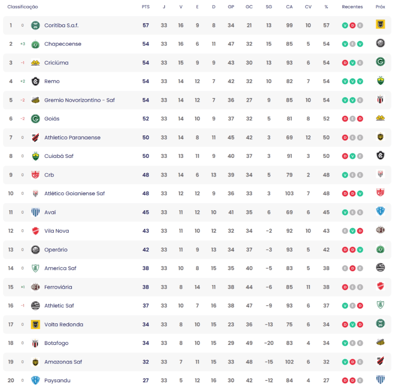The width and height of the screenshot is (395, 389).
Task: Sort table by the PTS column header
Action: click(x=145, y=7)
